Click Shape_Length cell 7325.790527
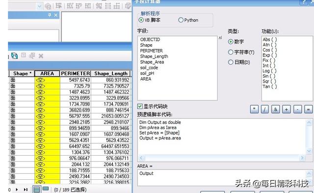Viewport: 314px width, 193px height. point(111,86)
